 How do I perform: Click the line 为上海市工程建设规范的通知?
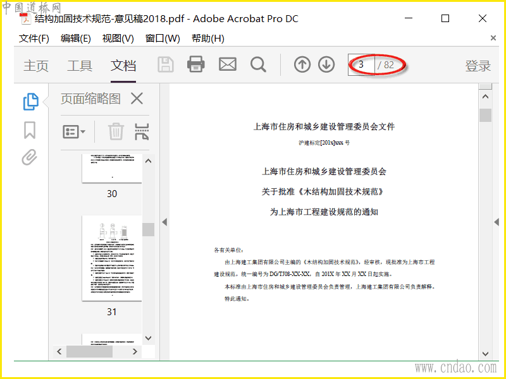[x=324, y=212]
